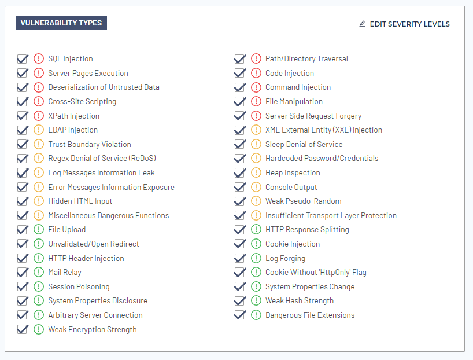The width and height of the screenshot is (473, 360).
Task: Click the green severity icon for File Upload
Action: point(39,230)
